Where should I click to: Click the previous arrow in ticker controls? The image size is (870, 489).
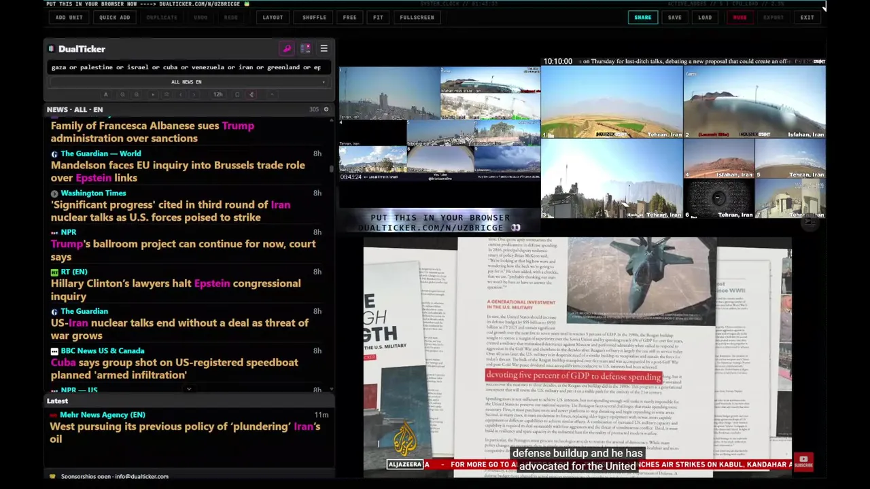pos(180,94)
